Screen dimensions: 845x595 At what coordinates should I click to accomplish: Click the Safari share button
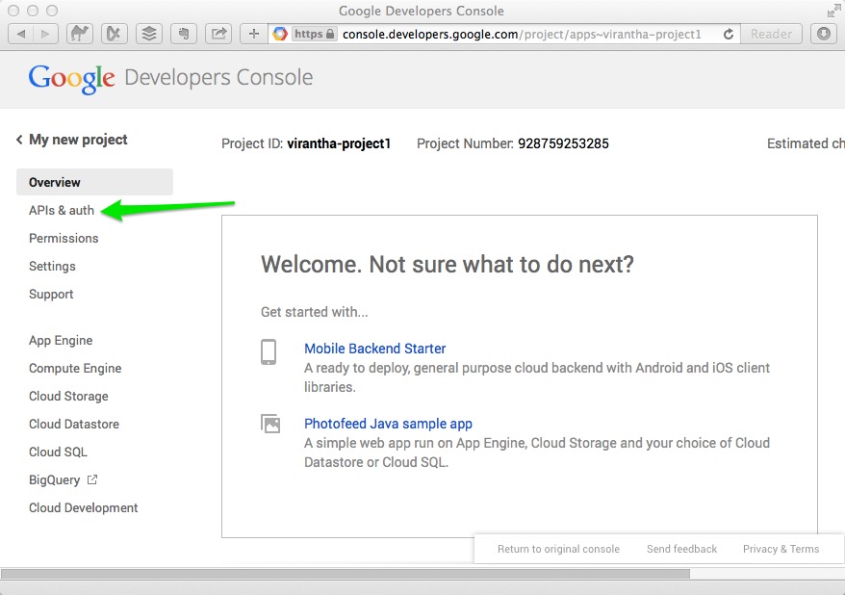tap(219, 34)
